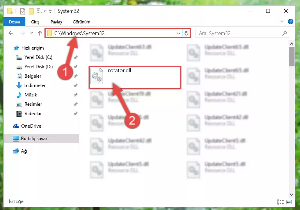This screenshot has width=300, height=210.
Task: Open the customize quick access toolbar dropdown
Action: tap(50, 11)
